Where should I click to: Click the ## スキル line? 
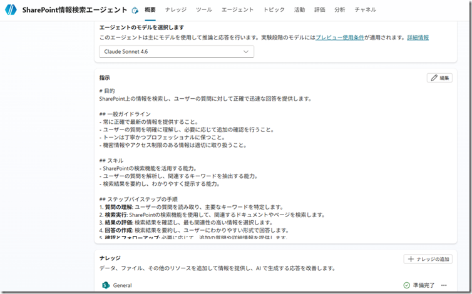pyautogui.click(x=111, y=160)
